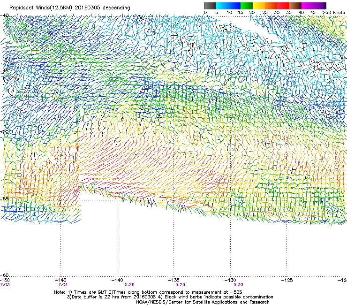This screenshot has height=305, width=347.
Task: Click the title 'Rapidsact Winds(12.5KM) 20160305 descending'
Action: tap(70, 8)
